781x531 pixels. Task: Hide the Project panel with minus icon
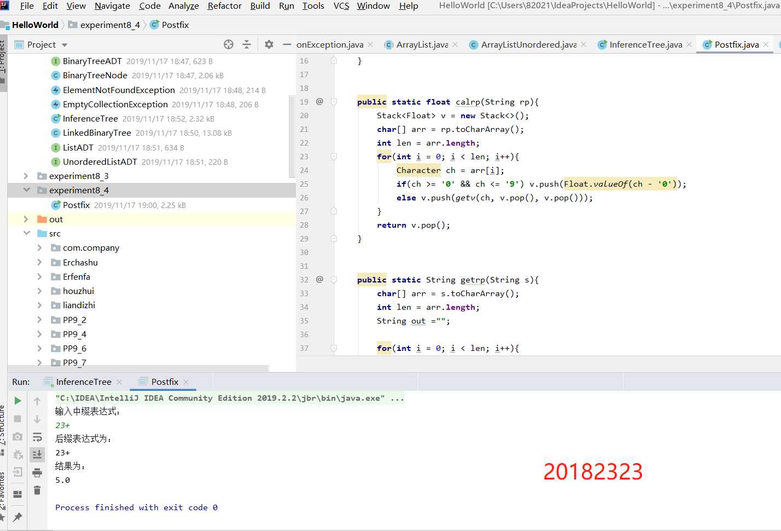tap(287, 44)
